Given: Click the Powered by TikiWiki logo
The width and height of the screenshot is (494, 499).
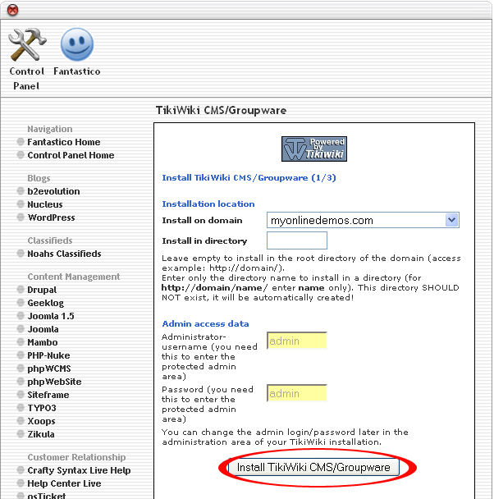Looking at the screenshot, I should 314,149.
